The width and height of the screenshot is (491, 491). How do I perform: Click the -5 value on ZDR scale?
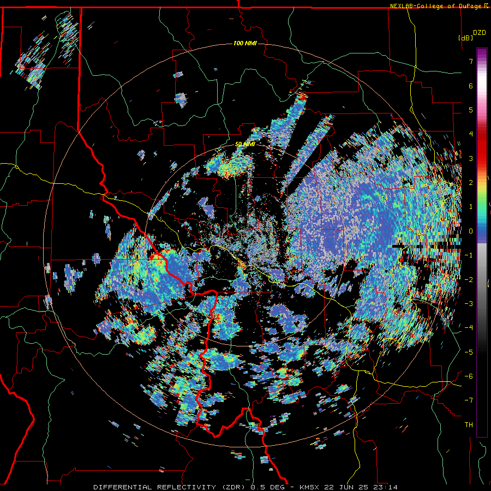pos(469,352)
